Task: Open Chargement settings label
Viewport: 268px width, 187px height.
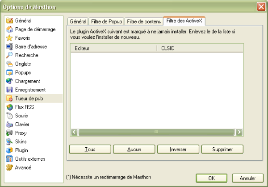Action: coord(28,81)
